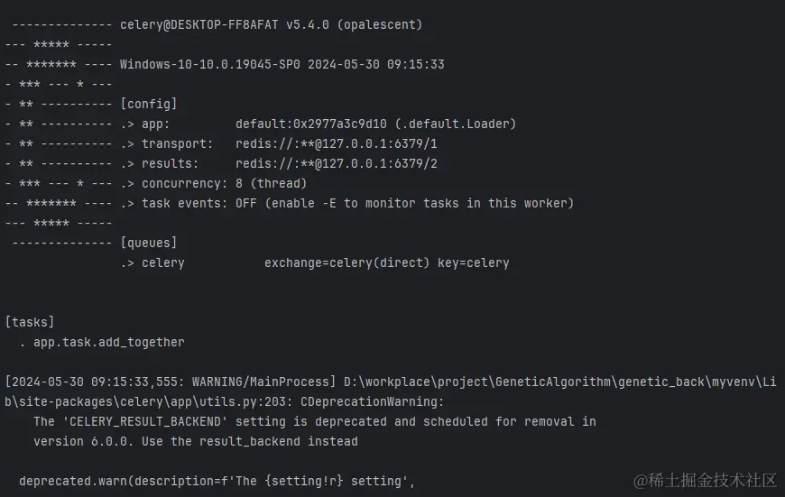Image resolution: width=785 pixels, height=497 pixels.
Task: Click the 'CELERY_RESULT_BACKEND' setting deprecated message line
Action: point(314,421)
